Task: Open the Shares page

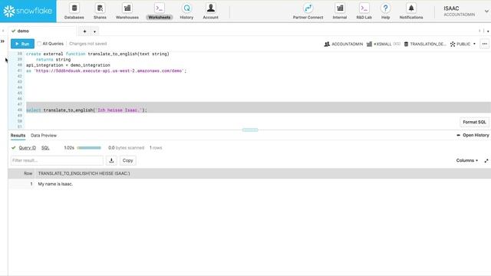Action: coord(100,11)
